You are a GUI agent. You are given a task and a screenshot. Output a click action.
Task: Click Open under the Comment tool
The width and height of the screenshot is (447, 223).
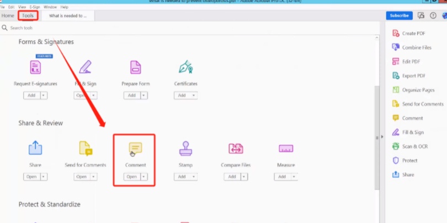(x=132, y=177)
